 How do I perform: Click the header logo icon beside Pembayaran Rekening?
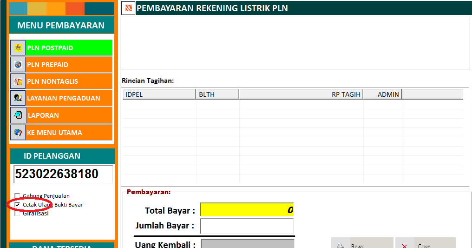coord(128,8)
